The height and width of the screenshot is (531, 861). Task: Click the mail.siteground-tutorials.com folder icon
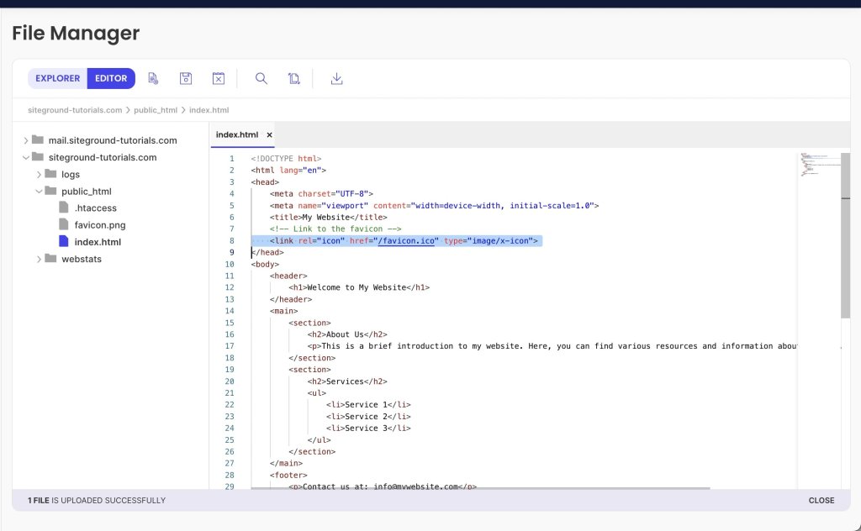click(38, 139)
